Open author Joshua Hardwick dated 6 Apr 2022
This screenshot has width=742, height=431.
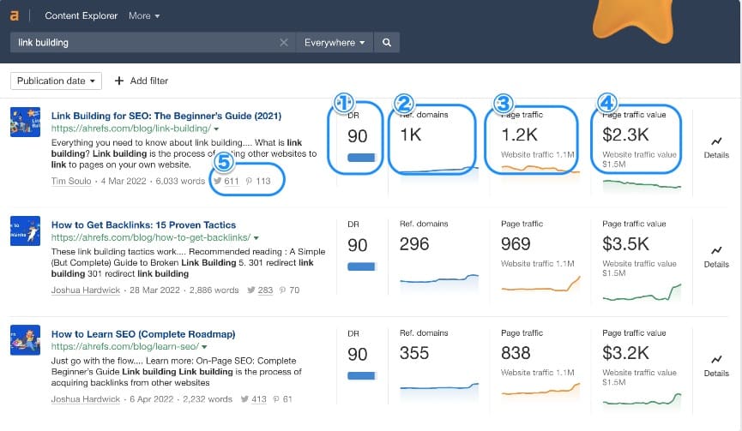click(x=86, y=399)
